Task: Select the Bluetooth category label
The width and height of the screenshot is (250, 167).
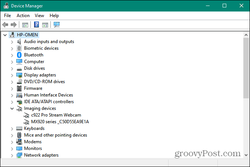Action: 34,55
